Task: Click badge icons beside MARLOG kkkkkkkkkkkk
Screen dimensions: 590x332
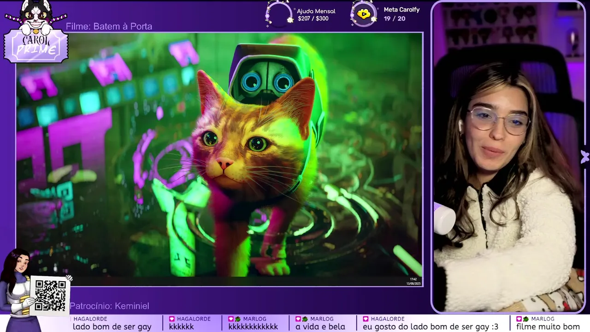Action: [x=235, y=319]
